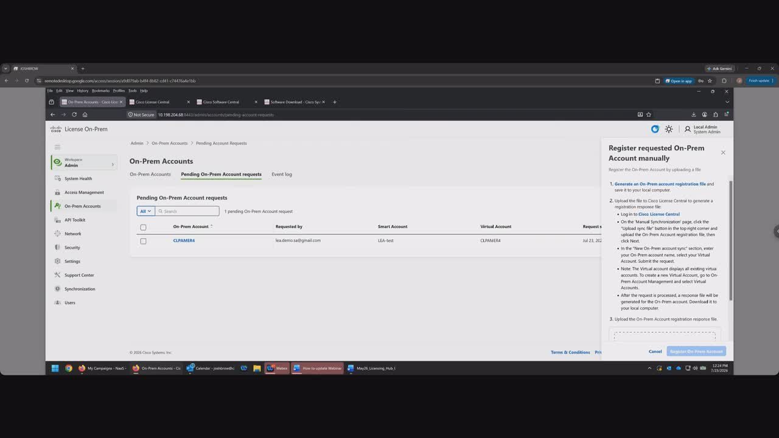Viewport: 779px width, 438px height.
Task: Click Generate an On-Prem account registration file
Action: coord(660,184)
